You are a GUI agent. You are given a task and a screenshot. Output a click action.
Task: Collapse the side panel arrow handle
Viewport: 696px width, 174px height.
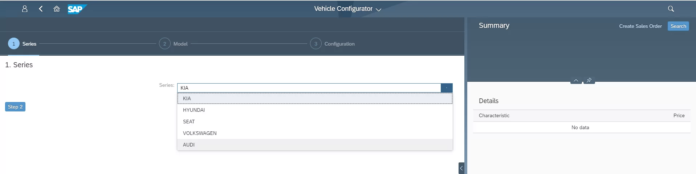(x=461, y=168)
